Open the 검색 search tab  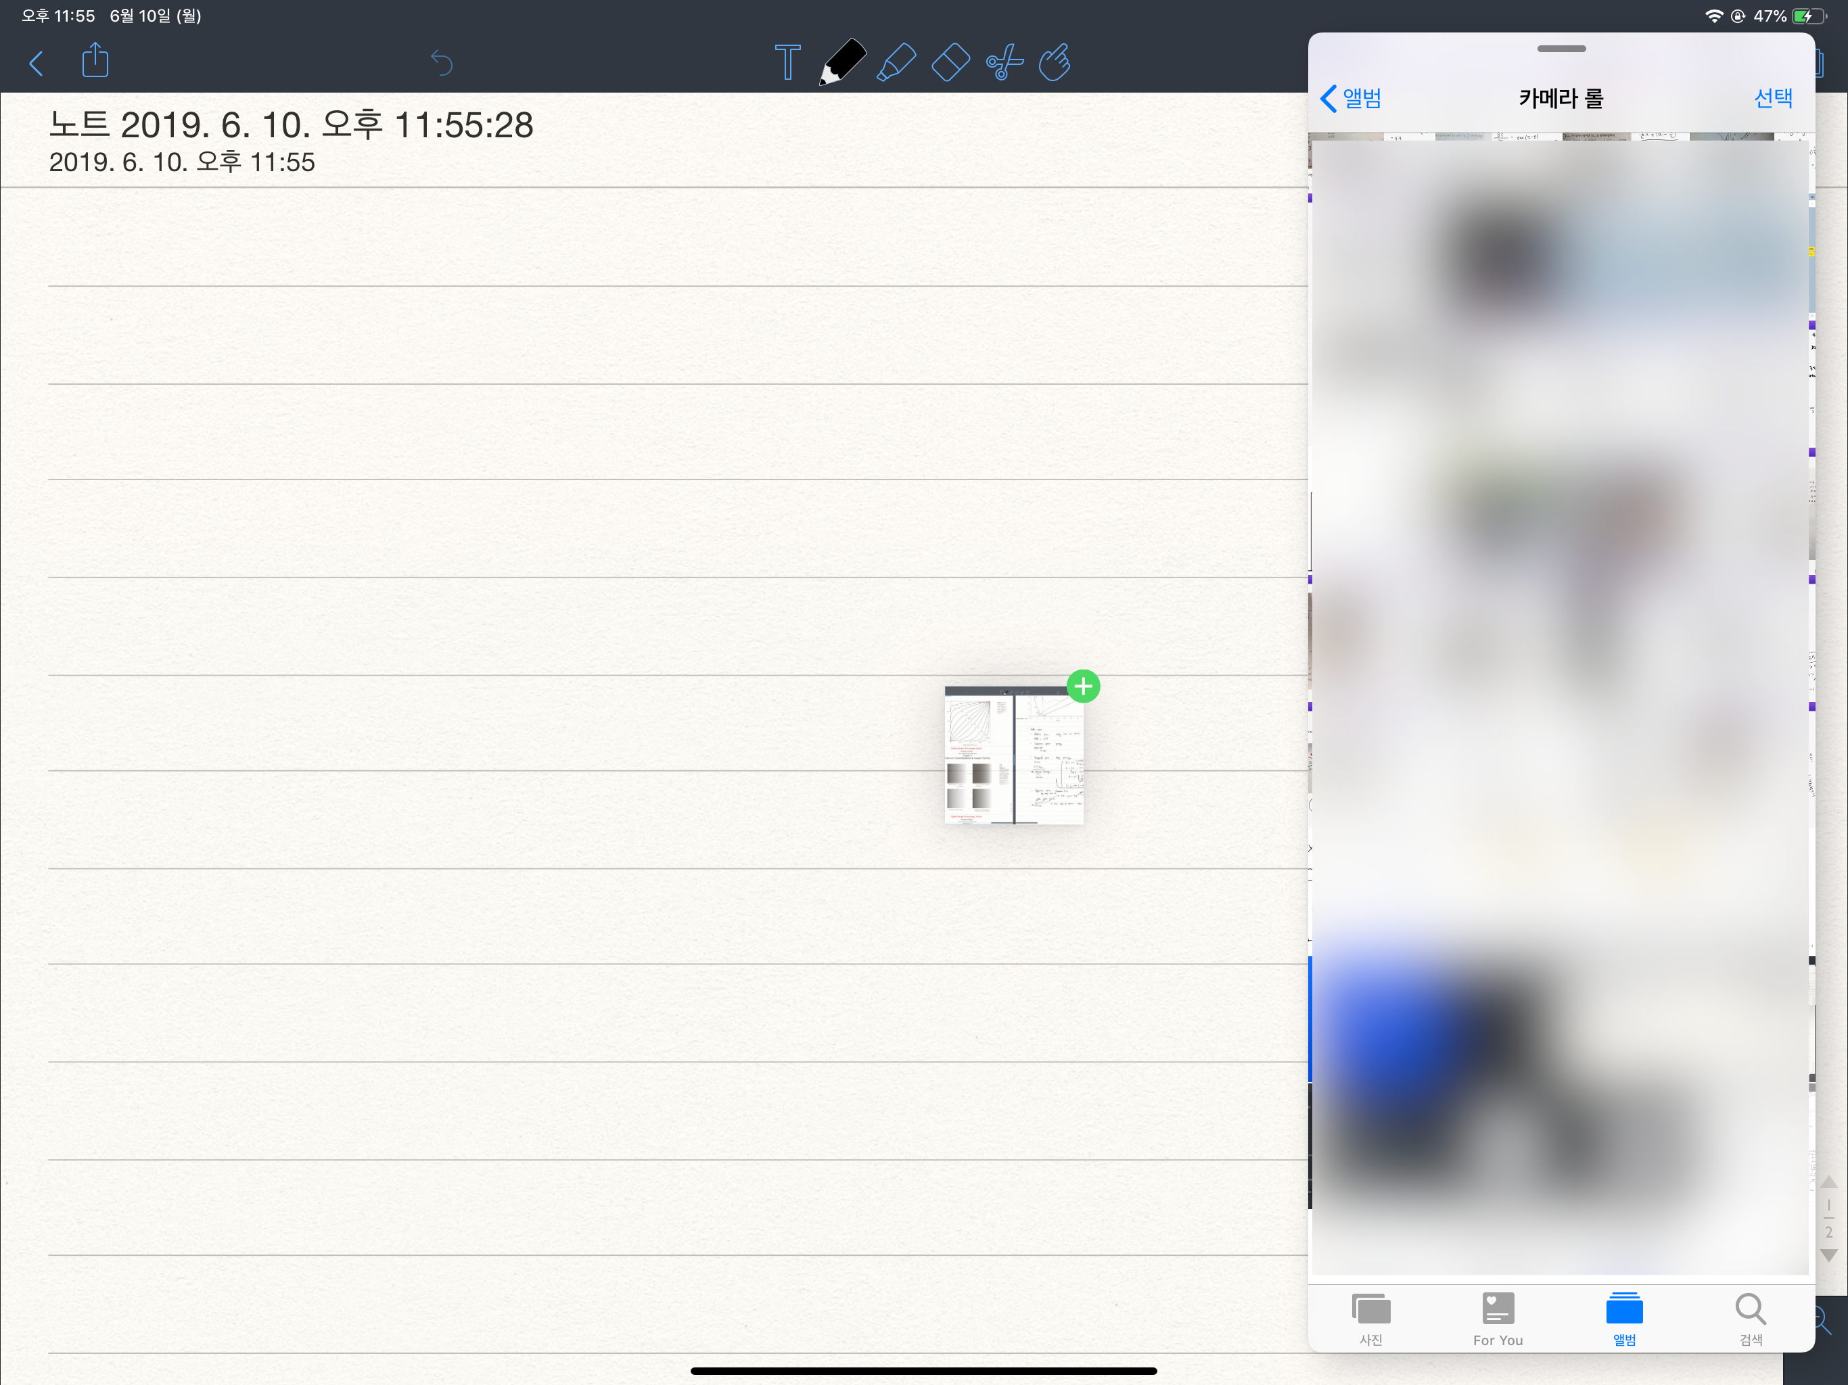coord(1750,1319)
